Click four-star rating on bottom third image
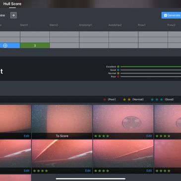This screenshot has height=181, width=181. [102, 171]
